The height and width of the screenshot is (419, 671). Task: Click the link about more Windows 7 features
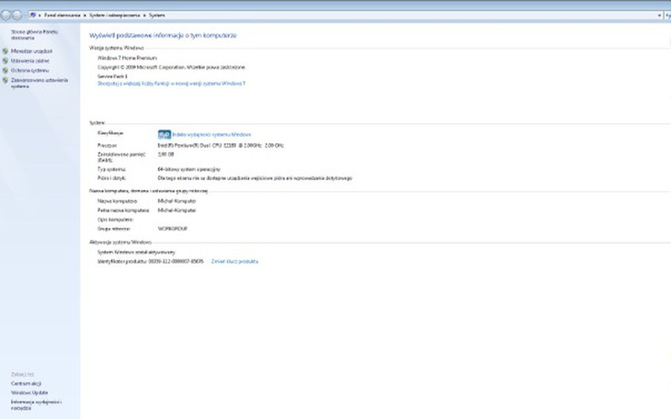tap(171, 83)
